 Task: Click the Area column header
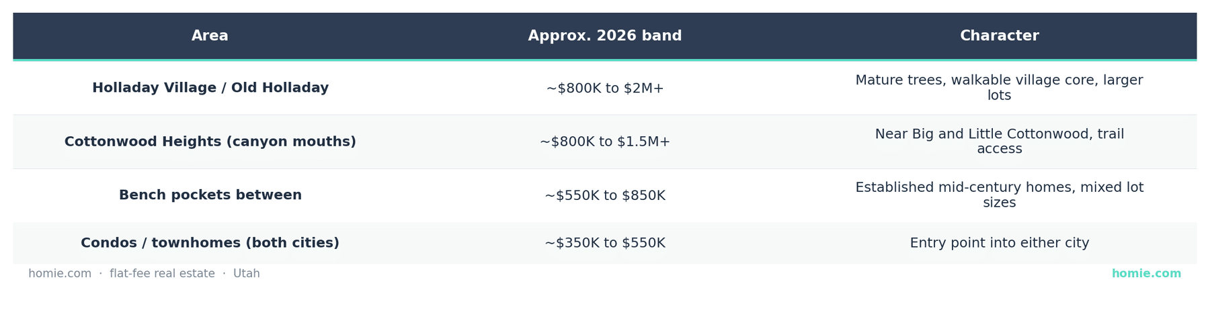210,36
